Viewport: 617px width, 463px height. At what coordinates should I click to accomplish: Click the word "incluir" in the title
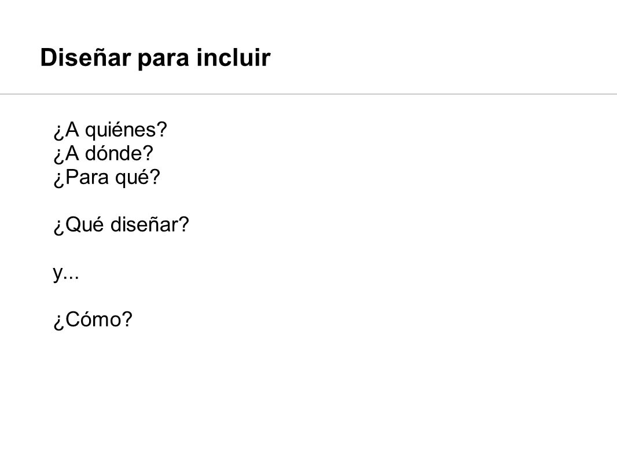click(x=233, y=57)
